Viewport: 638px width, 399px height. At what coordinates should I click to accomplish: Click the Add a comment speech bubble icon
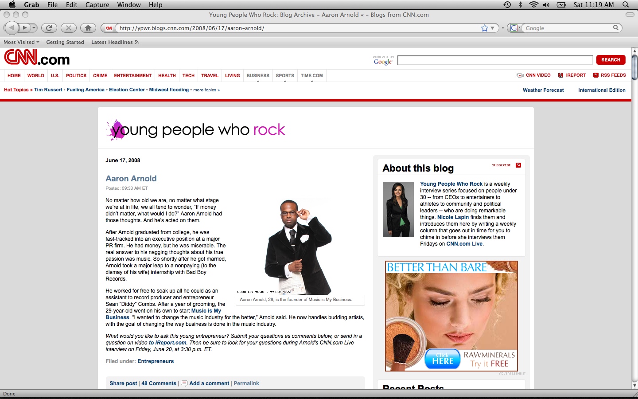click(184, 383)
